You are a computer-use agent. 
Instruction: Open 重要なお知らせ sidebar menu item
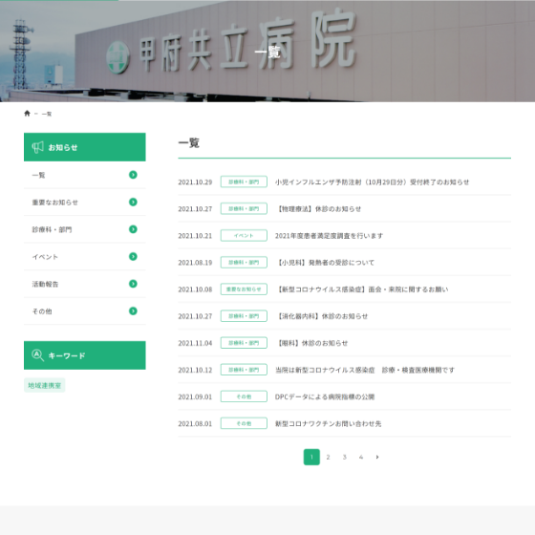(85, 202)
